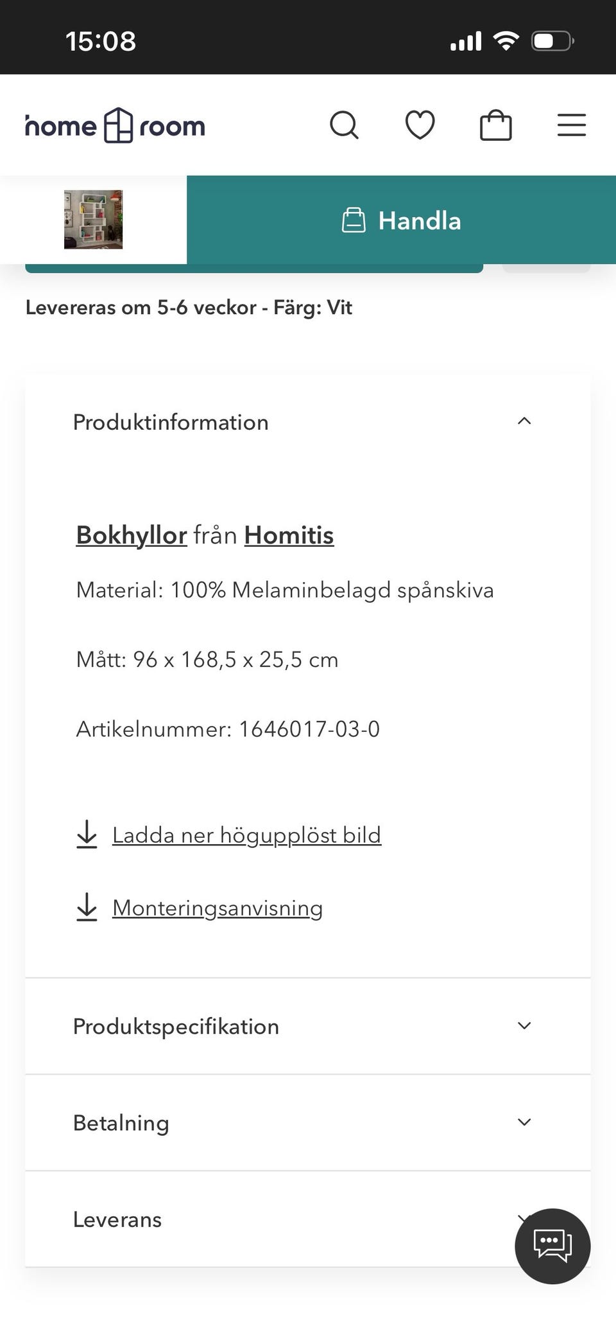Screen dimensions: 616x1335
Task: Click the bag icon inside Handla button
Action: (x=355, y=220)
